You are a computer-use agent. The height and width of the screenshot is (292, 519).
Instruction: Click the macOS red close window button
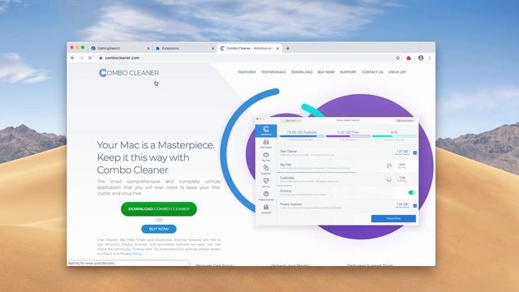(72, 48)
